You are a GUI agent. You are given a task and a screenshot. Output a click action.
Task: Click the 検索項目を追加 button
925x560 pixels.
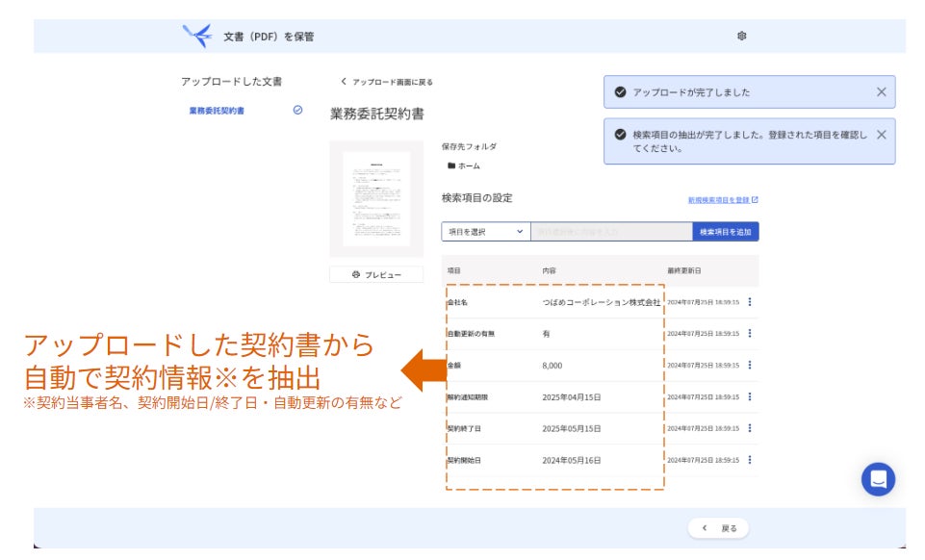(x=726, y=232)
